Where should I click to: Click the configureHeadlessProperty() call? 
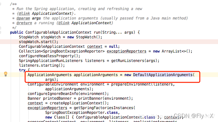[50, 56]
